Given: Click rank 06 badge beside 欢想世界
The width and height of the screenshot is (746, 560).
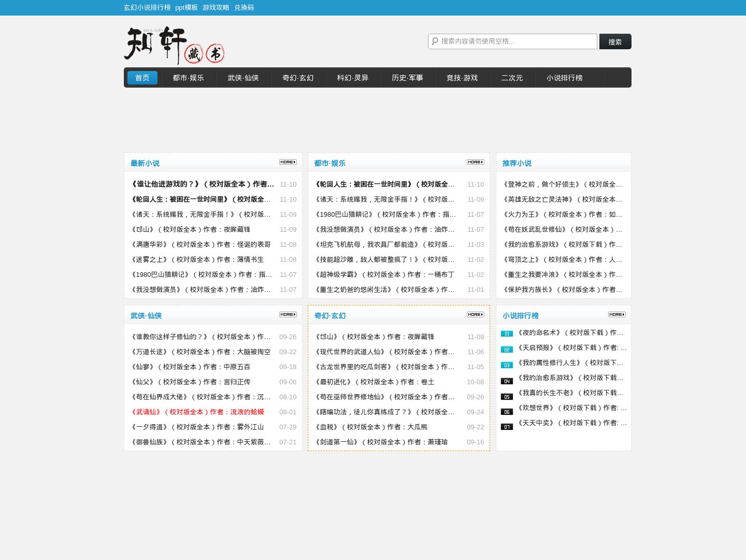Looking at the screenshot, I should (507, 412).
